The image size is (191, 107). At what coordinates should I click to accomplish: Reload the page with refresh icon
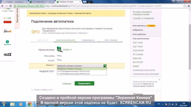coord(11,6)
